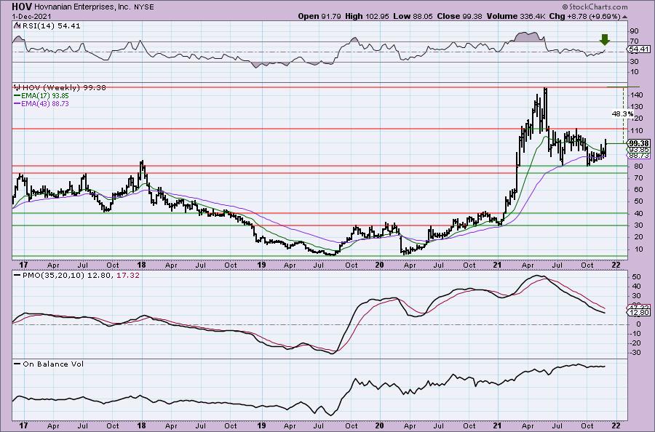
Task: Click the 93.85 EMA tag on right axis
Action: coord(640,149)
